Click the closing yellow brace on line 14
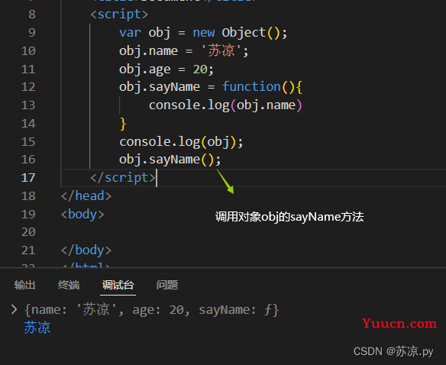Image resolution: width=446 pixels, height=365 pixels. [x=123, y=124]
